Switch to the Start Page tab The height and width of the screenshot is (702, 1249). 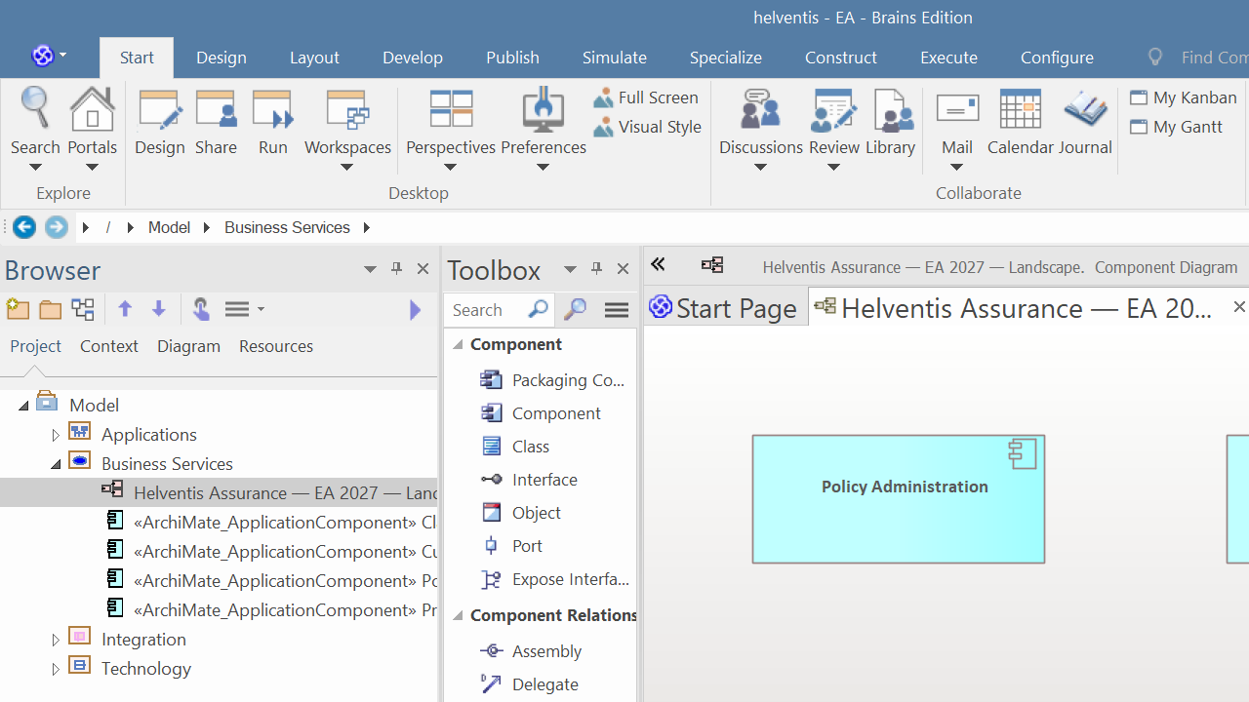point(724,308)
